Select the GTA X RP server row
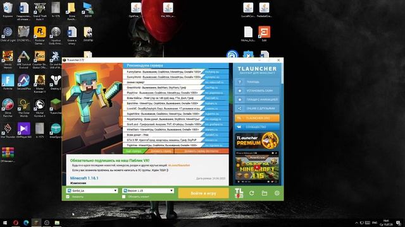The image size is (405, 227). [x=176, y=140]
